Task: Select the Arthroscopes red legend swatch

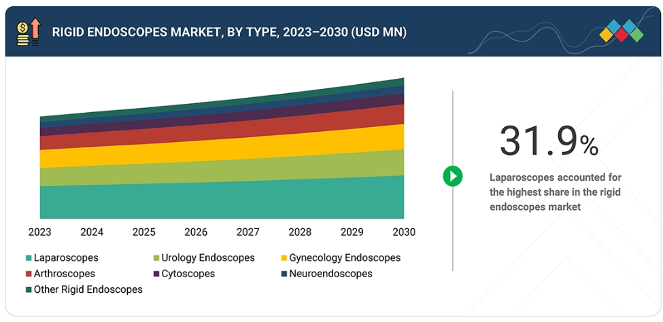Action: (29, 274)
